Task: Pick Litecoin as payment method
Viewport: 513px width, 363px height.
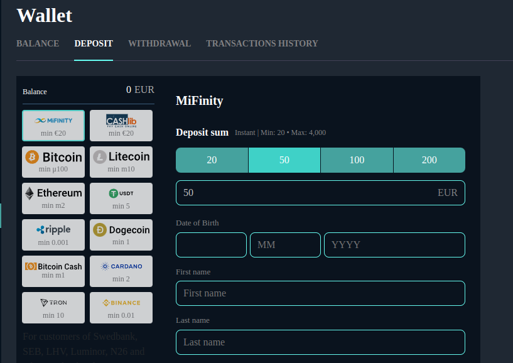Action: point(121,162)
